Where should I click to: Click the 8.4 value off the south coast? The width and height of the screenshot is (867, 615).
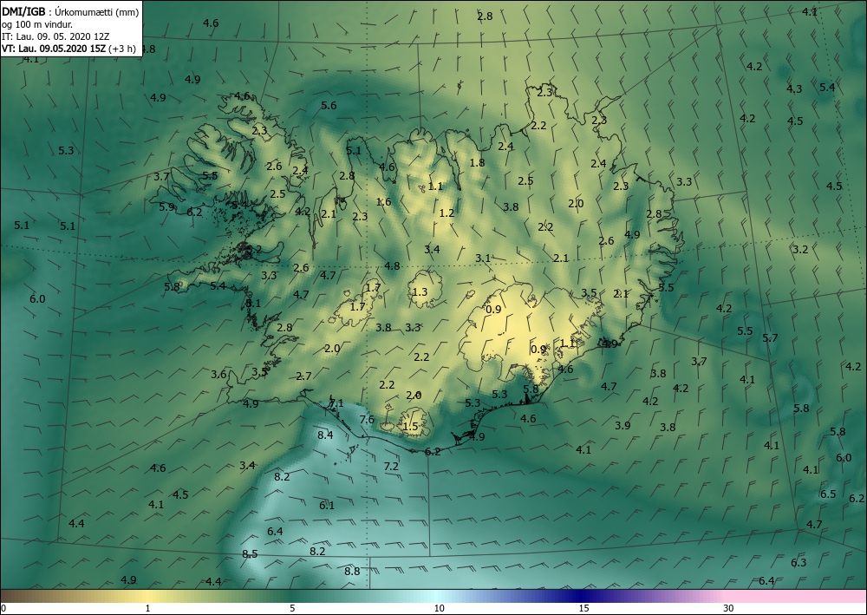[x=325, y=435]
